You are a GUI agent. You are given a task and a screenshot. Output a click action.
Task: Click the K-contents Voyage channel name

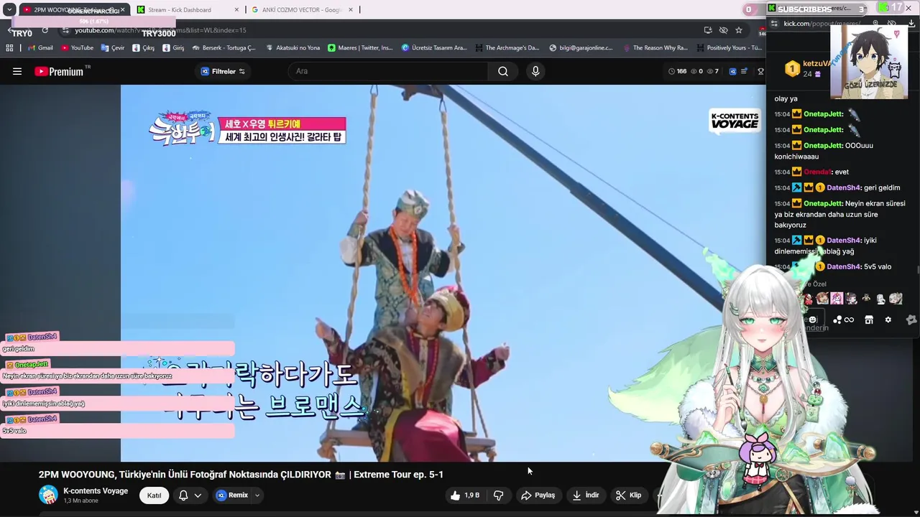96,491
